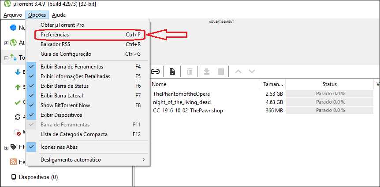
Task: Click Obter µTorrent Pro entry
Action: click(62, 25)
